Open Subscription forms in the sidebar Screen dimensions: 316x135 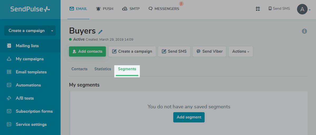point(34,111)
